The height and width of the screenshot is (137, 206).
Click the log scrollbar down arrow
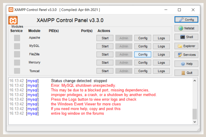195,122
